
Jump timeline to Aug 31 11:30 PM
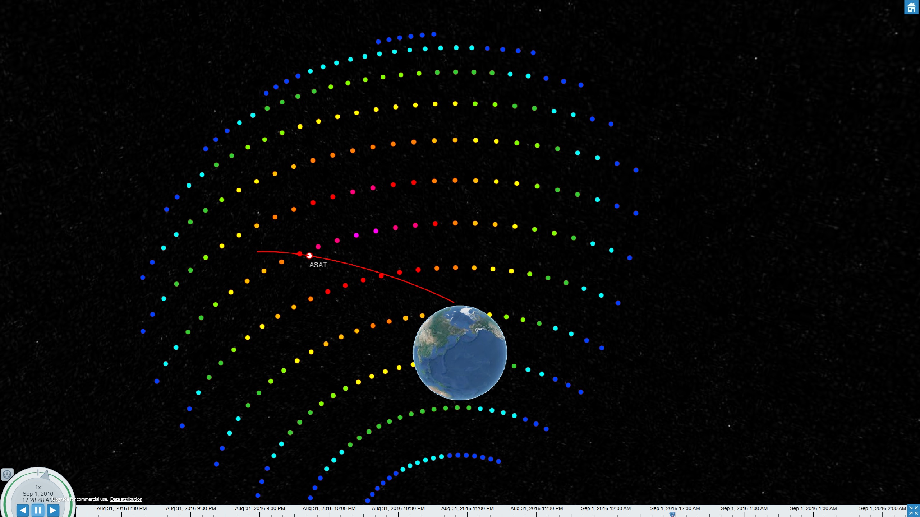point(537,509)
